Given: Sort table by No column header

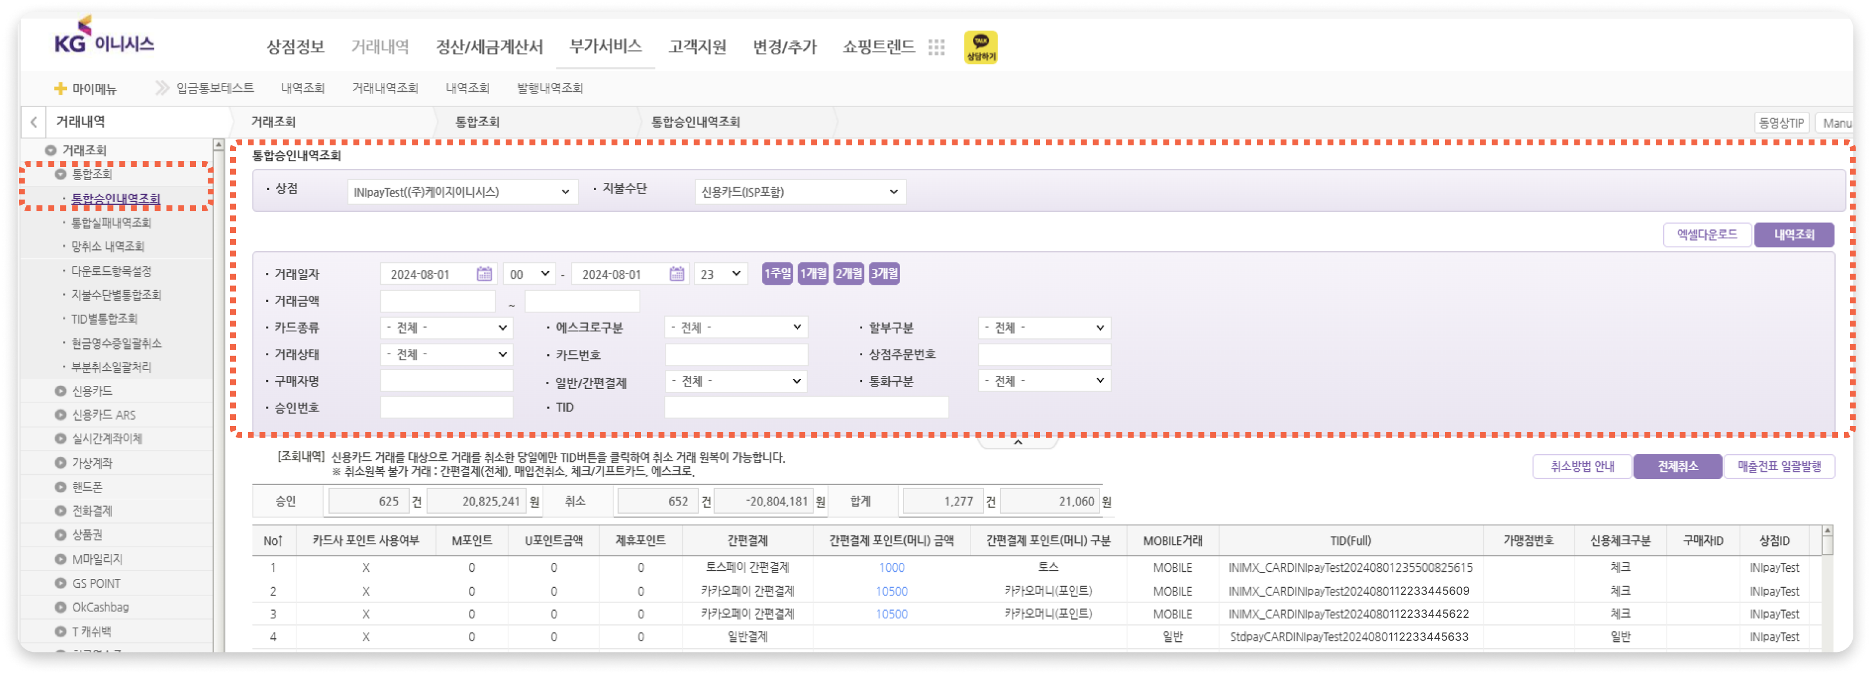Looking at the screenshot, I should click(x=273, y=541).
